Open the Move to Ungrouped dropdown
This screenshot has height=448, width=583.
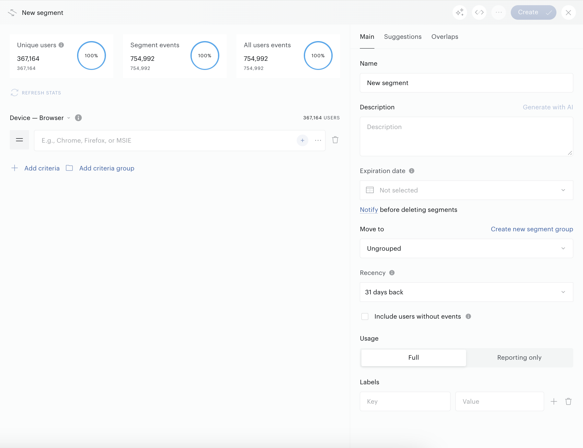pyautogui.click(x=466, y=248)
